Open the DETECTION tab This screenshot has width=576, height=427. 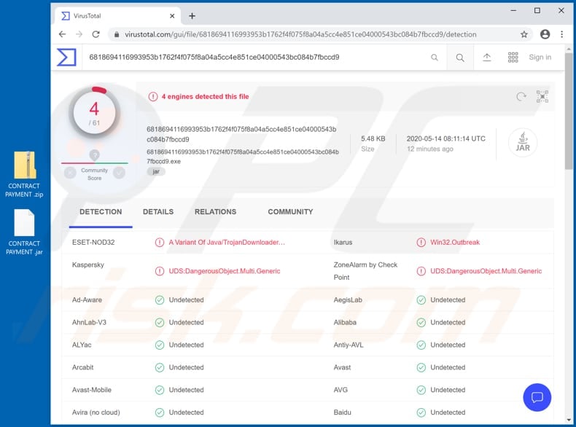101,212
